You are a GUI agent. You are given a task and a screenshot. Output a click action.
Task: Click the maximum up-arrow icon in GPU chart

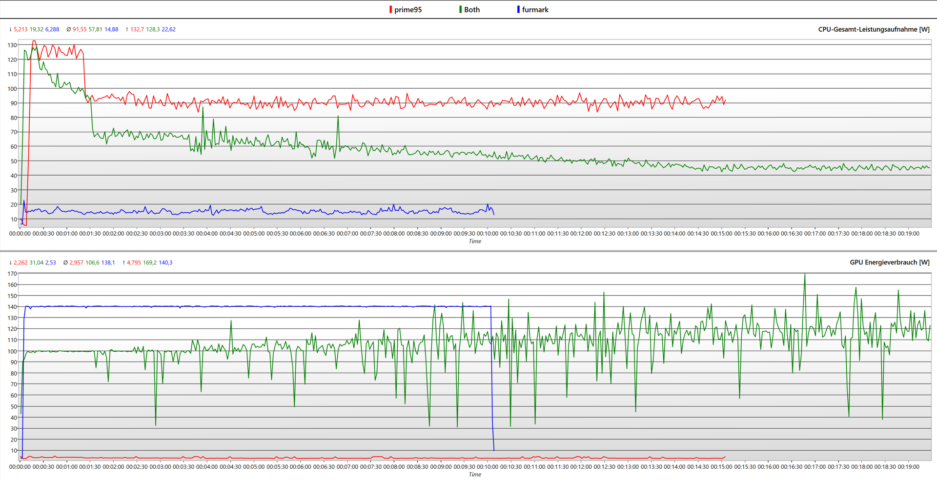(123, 263)
